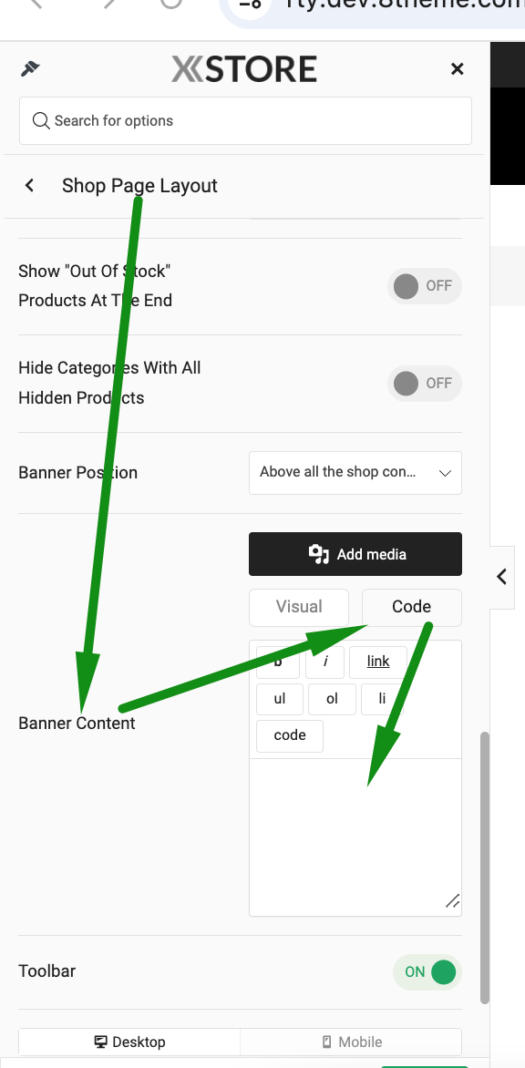The image size is (525, 1068).
Task: Click the pin icon beside XSTORE logo
Action: click(x=31, y=68)
